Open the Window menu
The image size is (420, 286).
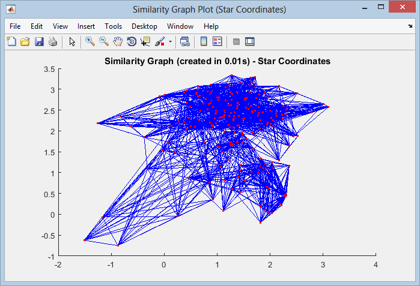click(180, 26)
